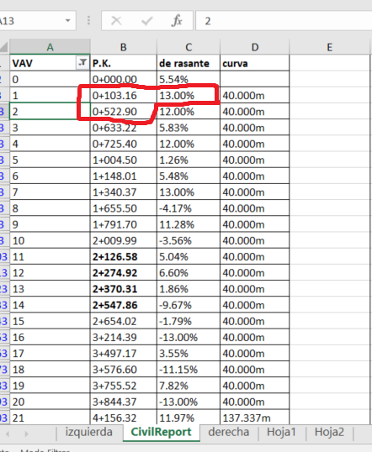
Task: Select bold cell 2+370.31
Action: 124,289
